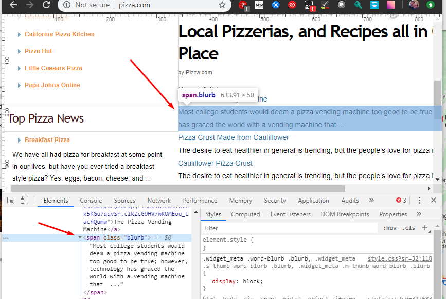Open the Breakfast Pizza news link

tap(47, 140)
